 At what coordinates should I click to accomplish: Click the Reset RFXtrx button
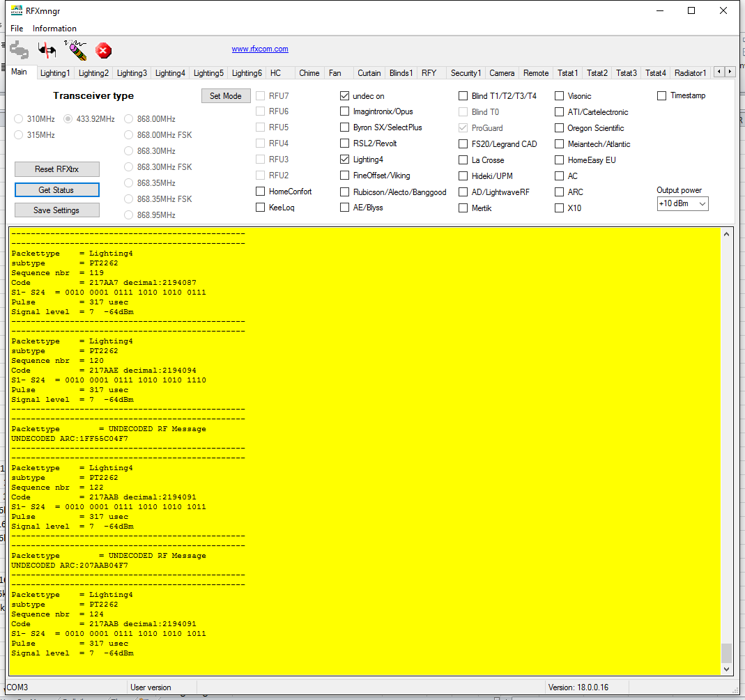pyautogui.click(x=57, y=169)
